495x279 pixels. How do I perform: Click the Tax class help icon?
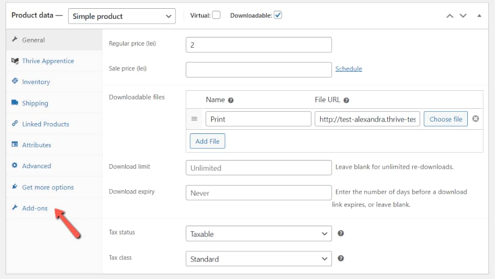click(341, 258)
